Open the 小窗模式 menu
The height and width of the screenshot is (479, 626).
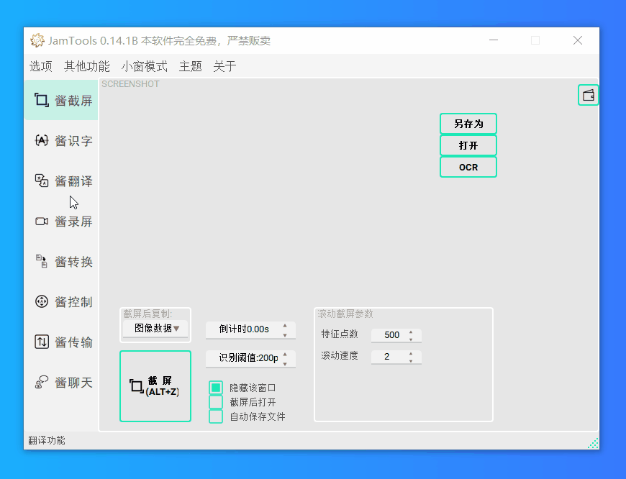tap(144, 66)
